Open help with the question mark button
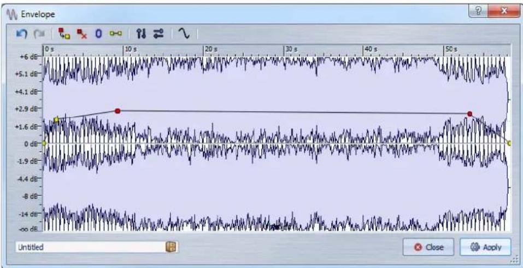The image size is (523, 268). (x=478, y=11)
